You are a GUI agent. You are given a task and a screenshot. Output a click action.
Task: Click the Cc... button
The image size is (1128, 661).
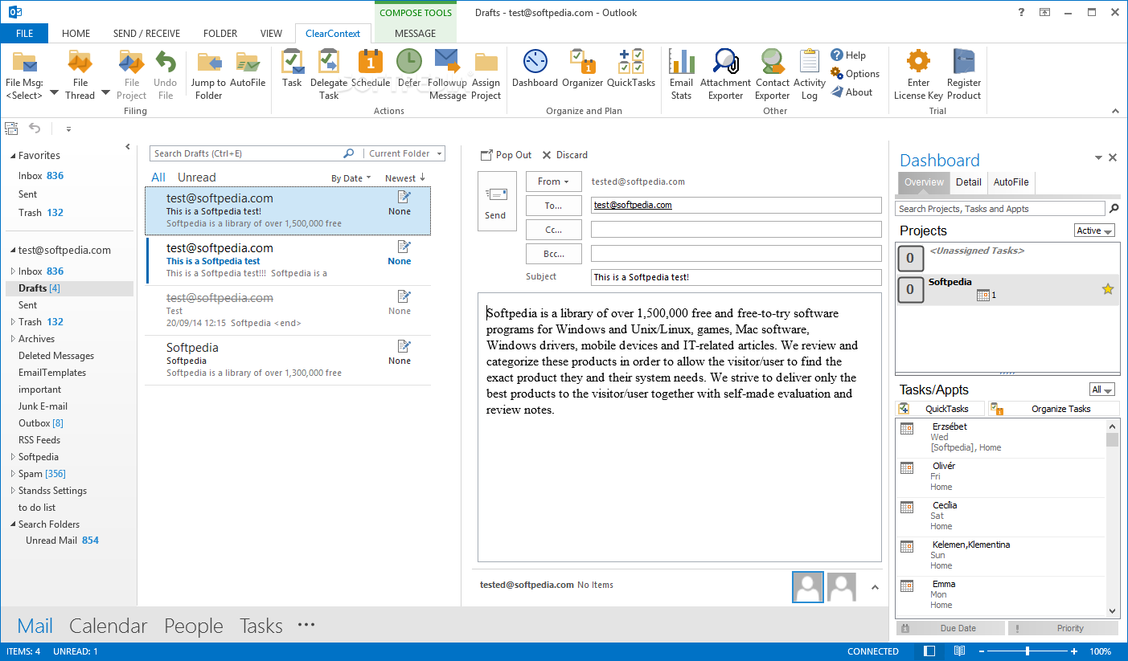pyautogui.click(x=553, y=230)
